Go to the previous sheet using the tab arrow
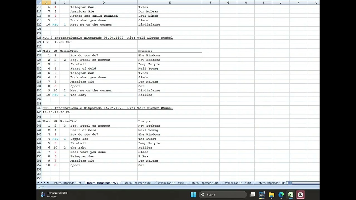Viewport: 356px width, 200px height. point(41,183)
